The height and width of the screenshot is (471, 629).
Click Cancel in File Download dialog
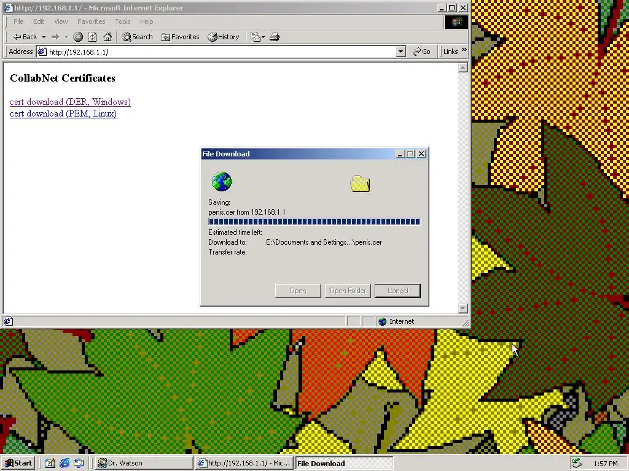(x=397, y=291)
